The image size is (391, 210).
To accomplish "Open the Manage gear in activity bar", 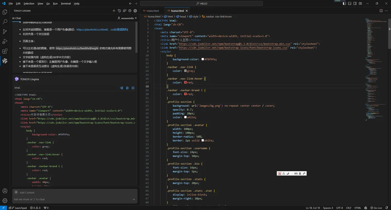I will 5,201.
